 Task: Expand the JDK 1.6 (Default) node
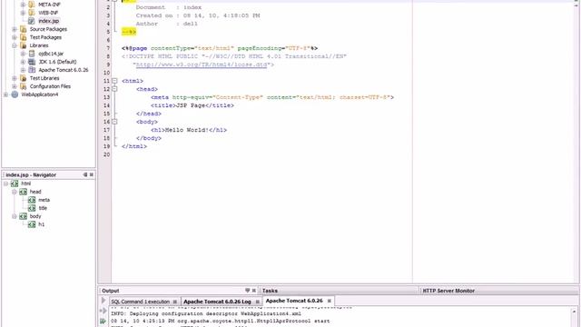click(23, 62)
